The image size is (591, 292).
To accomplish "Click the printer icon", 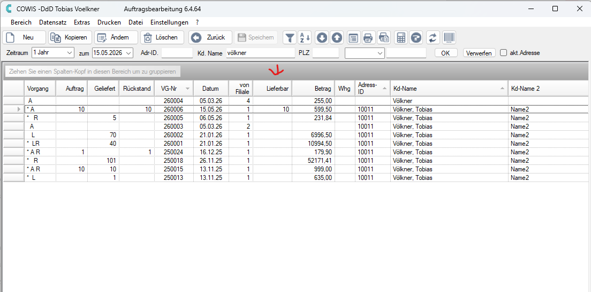I will point(368,37).
